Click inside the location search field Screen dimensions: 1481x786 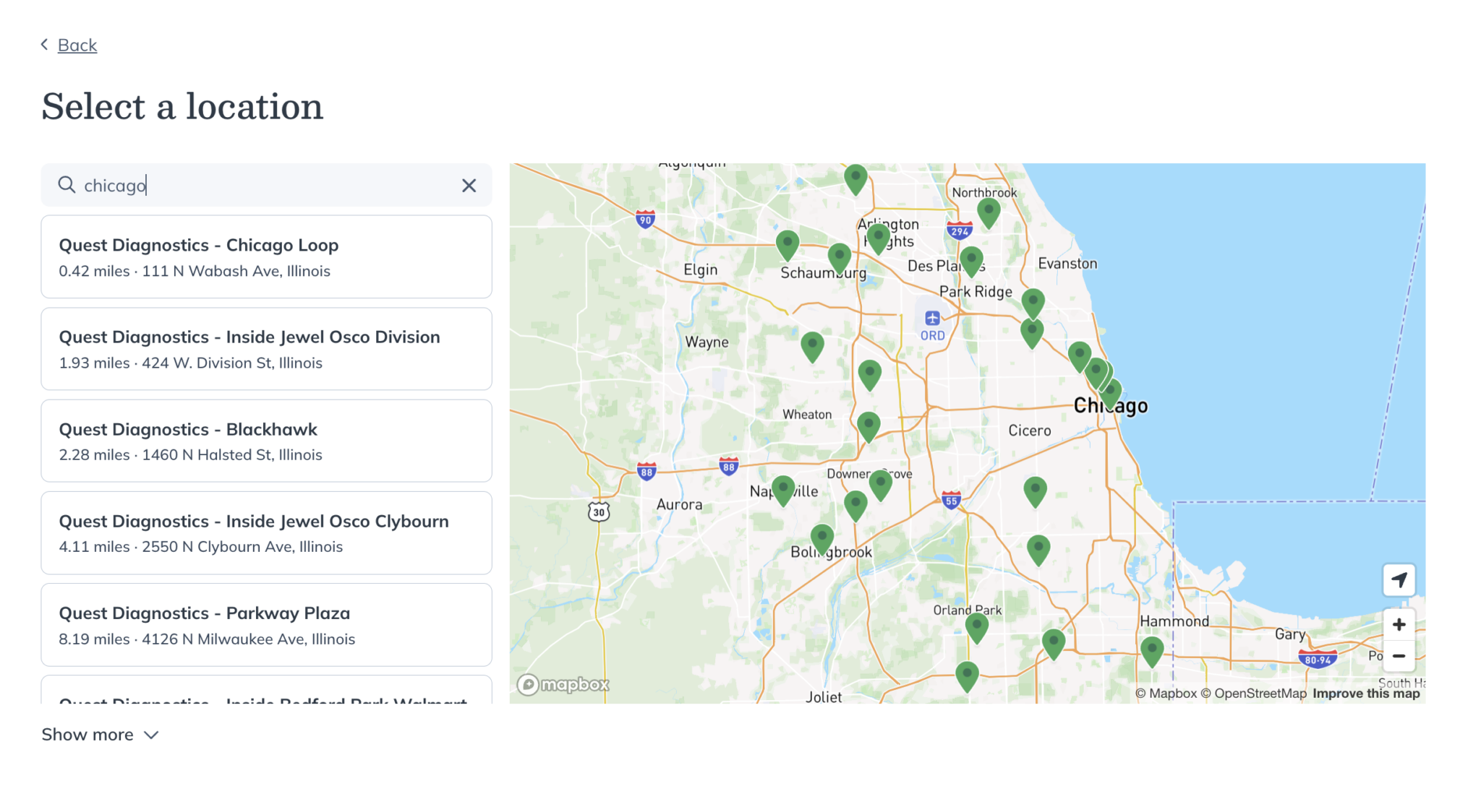pyautogui.click(x=266, y=185)
